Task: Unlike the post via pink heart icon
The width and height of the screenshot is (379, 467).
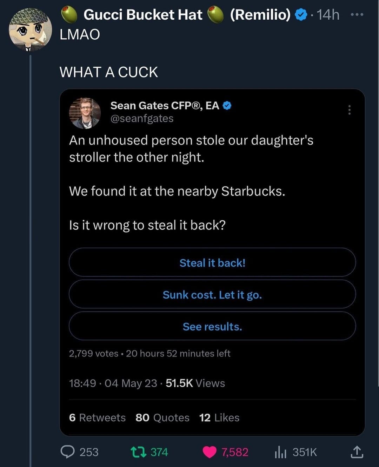Action: click(x=210, y=452)
